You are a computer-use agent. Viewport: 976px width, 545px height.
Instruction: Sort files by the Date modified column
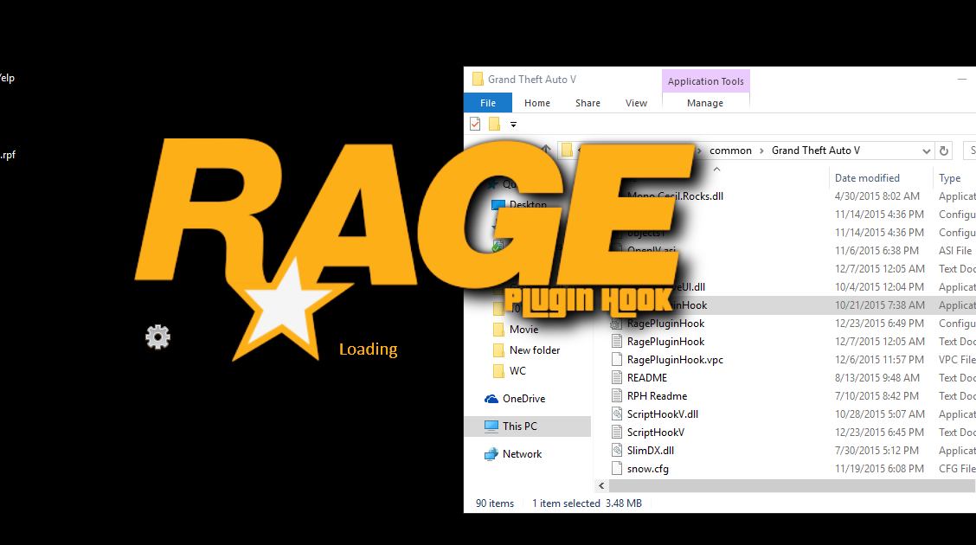tap(867, 178)
